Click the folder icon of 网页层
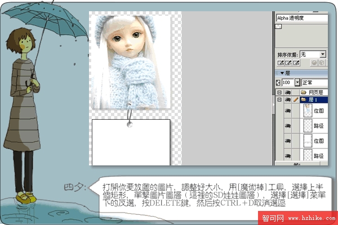338x225 pixels. [x=304, y=92]
